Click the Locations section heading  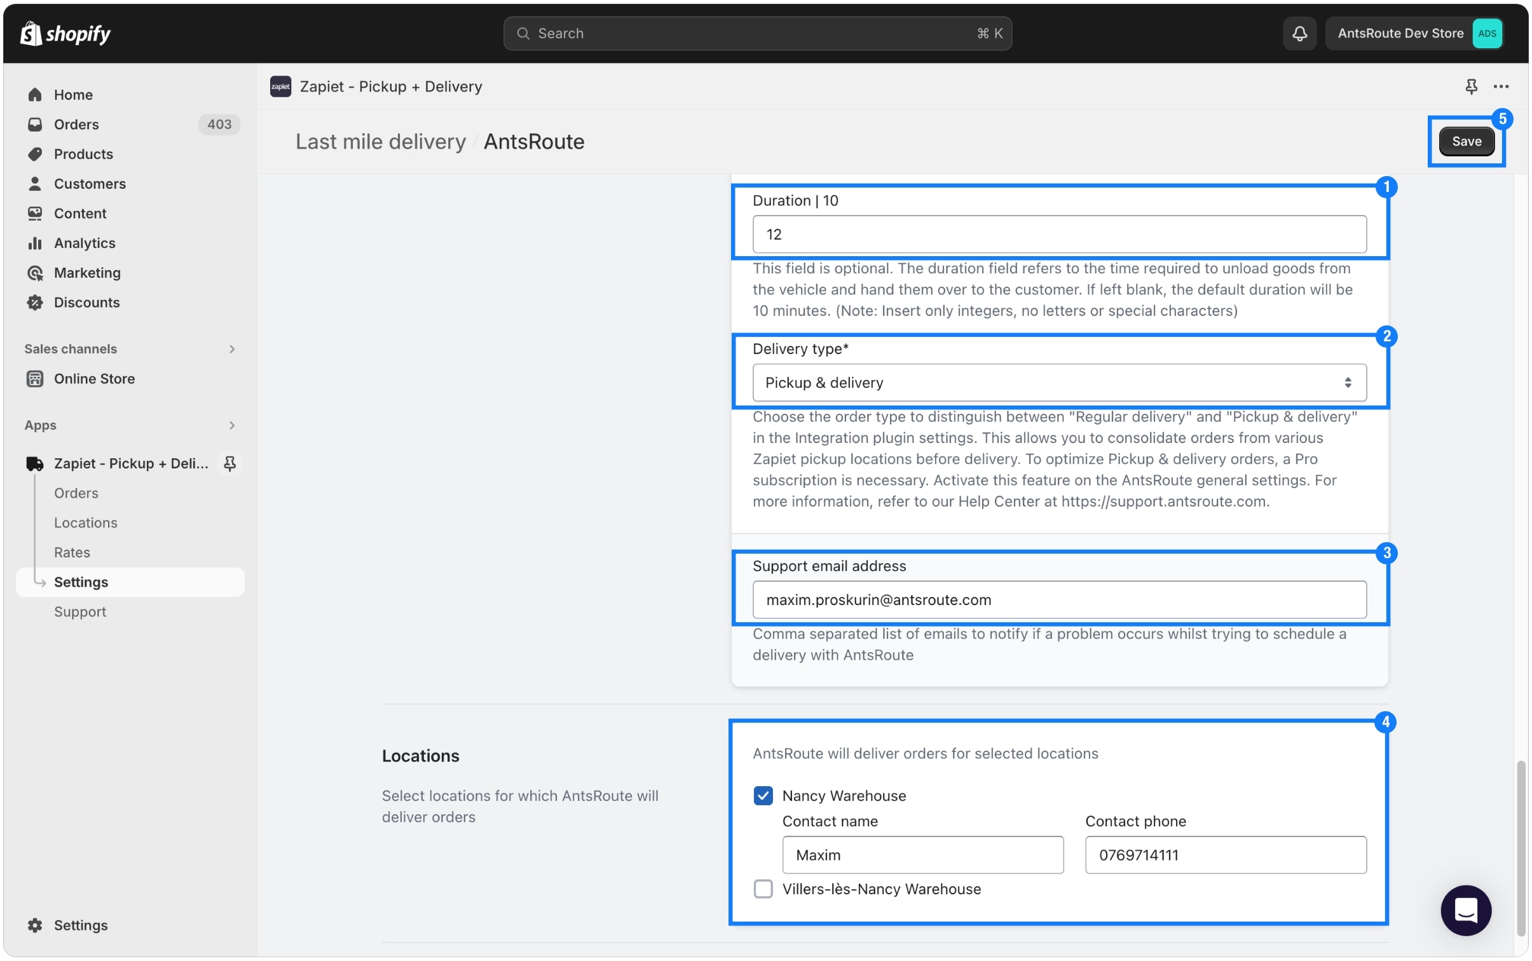420,756
